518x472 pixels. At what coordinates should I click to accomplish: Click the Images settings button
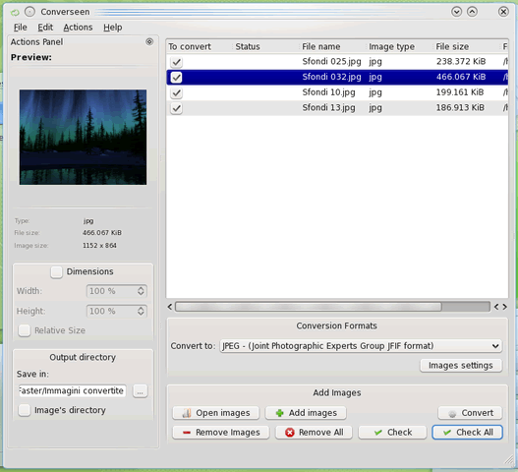(461, 365)
